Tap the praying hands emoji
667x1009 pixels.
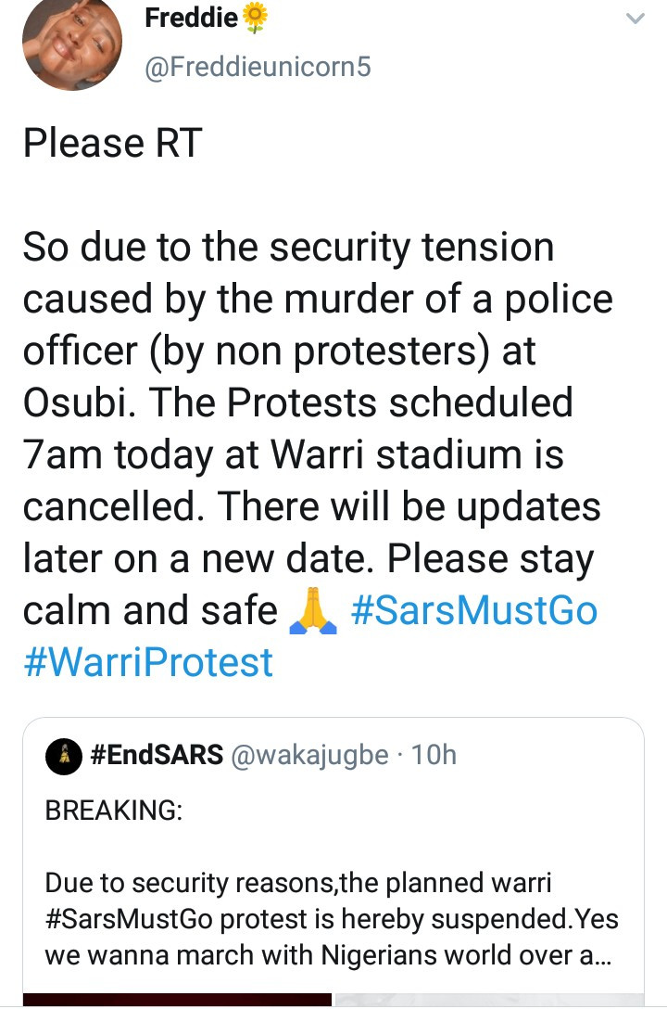[x=314, y=611]
